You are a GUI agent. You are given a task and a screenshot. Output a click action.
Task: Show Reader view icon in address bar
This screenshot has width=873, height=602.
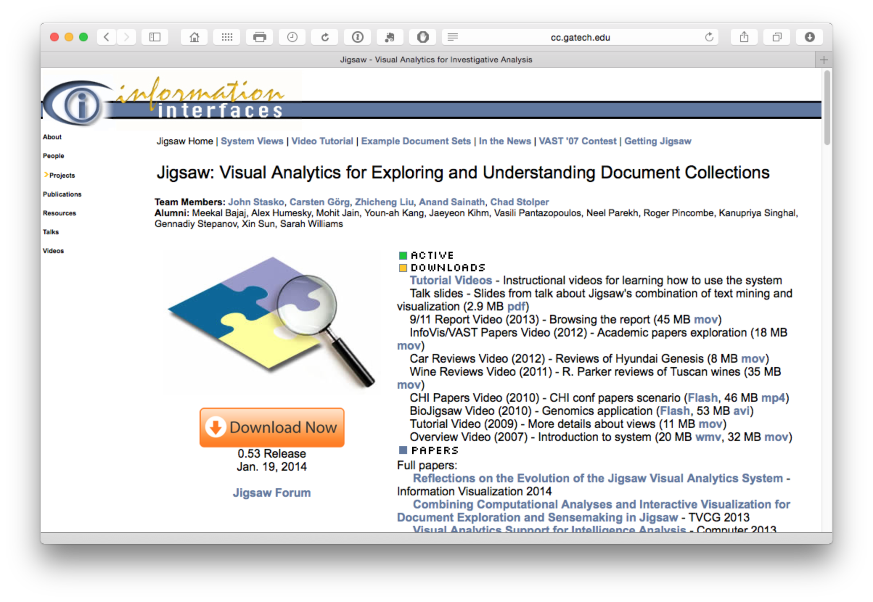click(x=452, y=37)
